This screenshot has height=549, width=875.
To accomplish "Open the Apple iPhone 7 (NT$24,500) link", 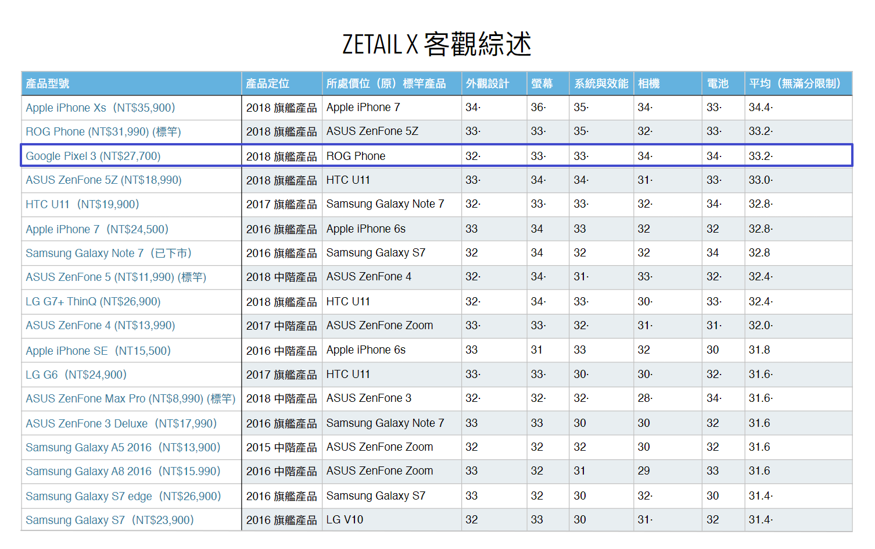I will tap(97, 229).
